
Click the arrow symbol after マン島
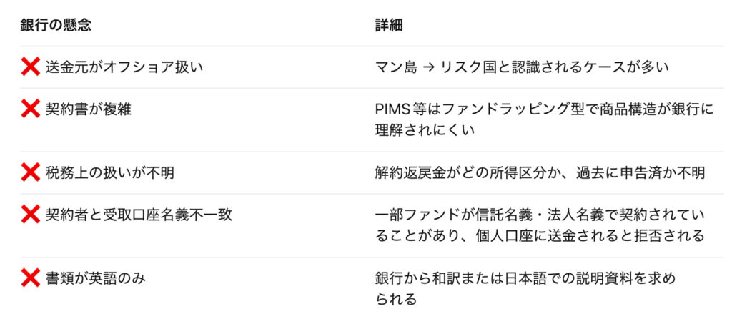pyautogui.click(x=427, y=67)
